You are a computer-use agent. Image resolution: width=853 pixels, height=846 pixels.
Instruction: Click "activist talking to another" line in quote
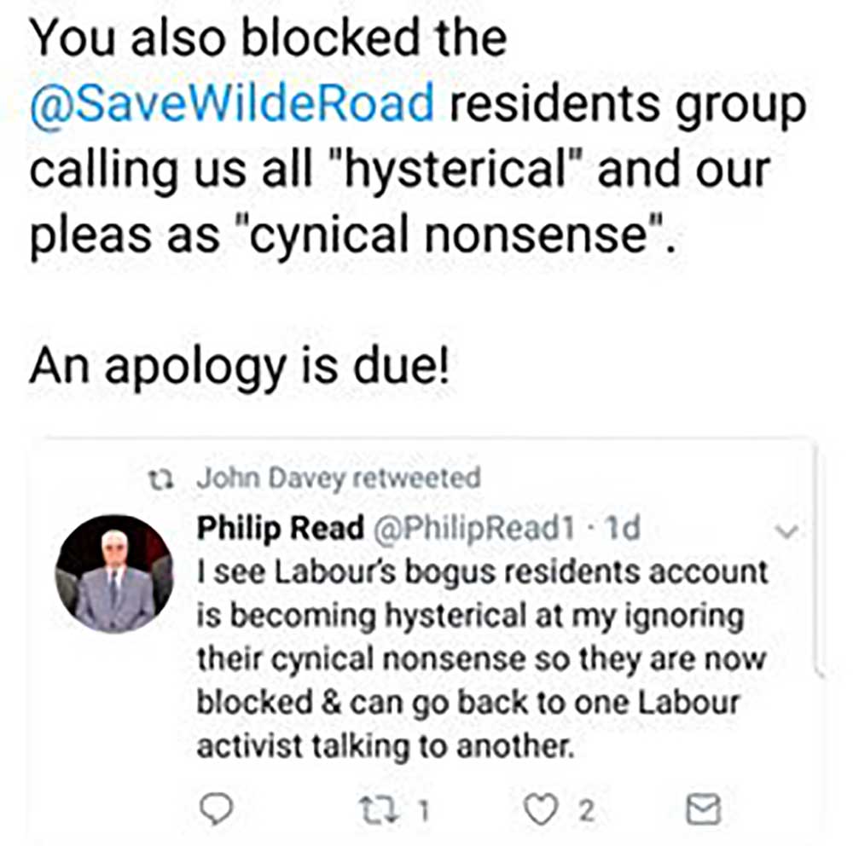[x=384, y=747]
